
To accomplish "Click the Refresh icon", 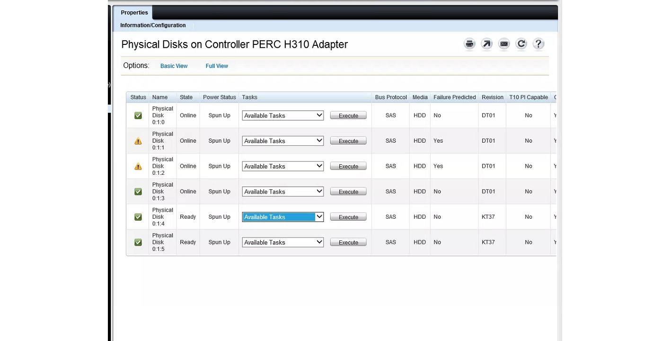I will tap(521, 44).
